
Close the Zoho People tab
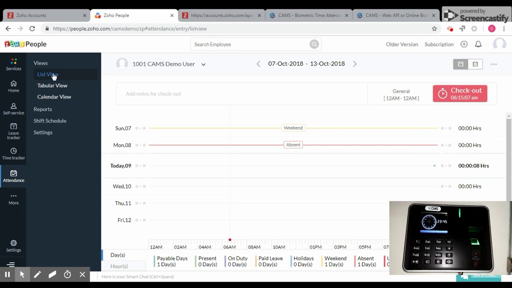pos(172,16)
